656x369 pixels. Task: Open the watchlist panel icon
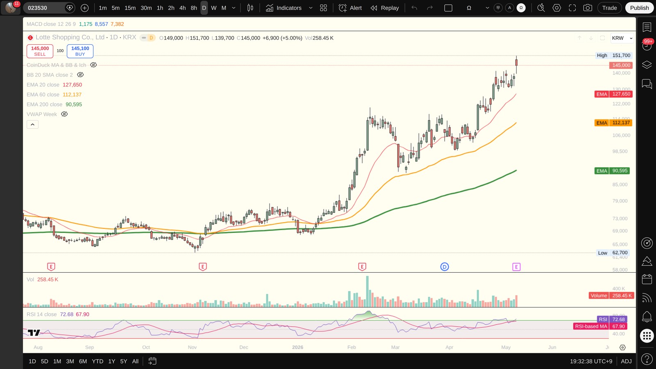pos(647,27)
